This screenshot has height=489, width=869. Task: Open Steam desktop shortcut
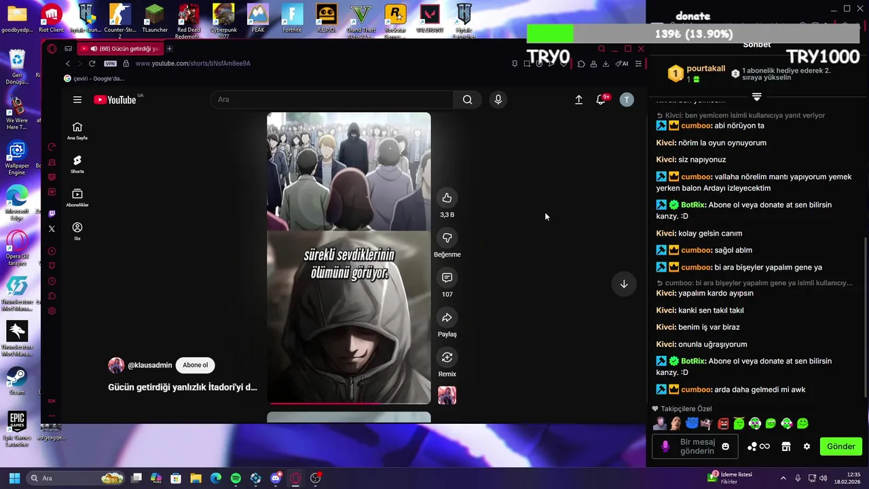17,380
